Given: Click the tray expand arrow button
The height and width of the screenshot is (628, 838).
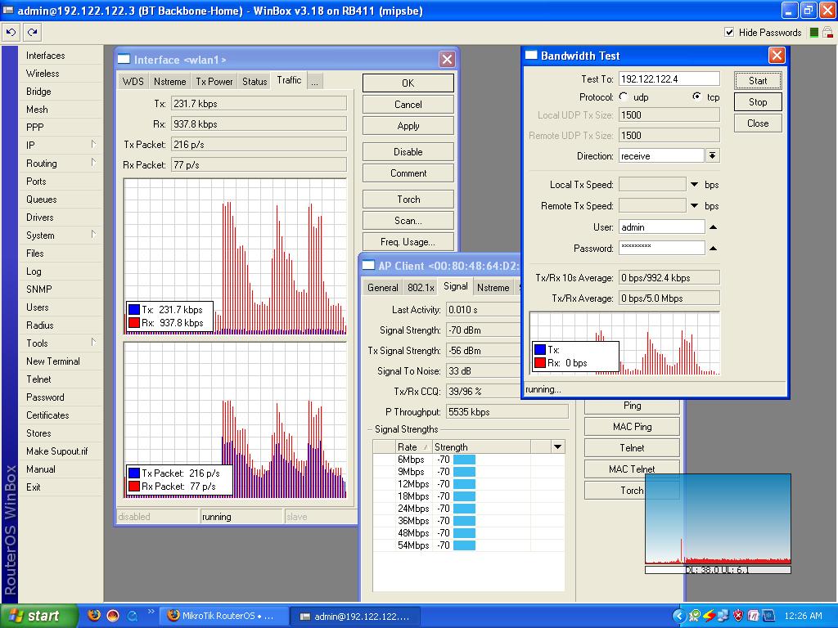Looking at the screenshot, I should 678,616.
